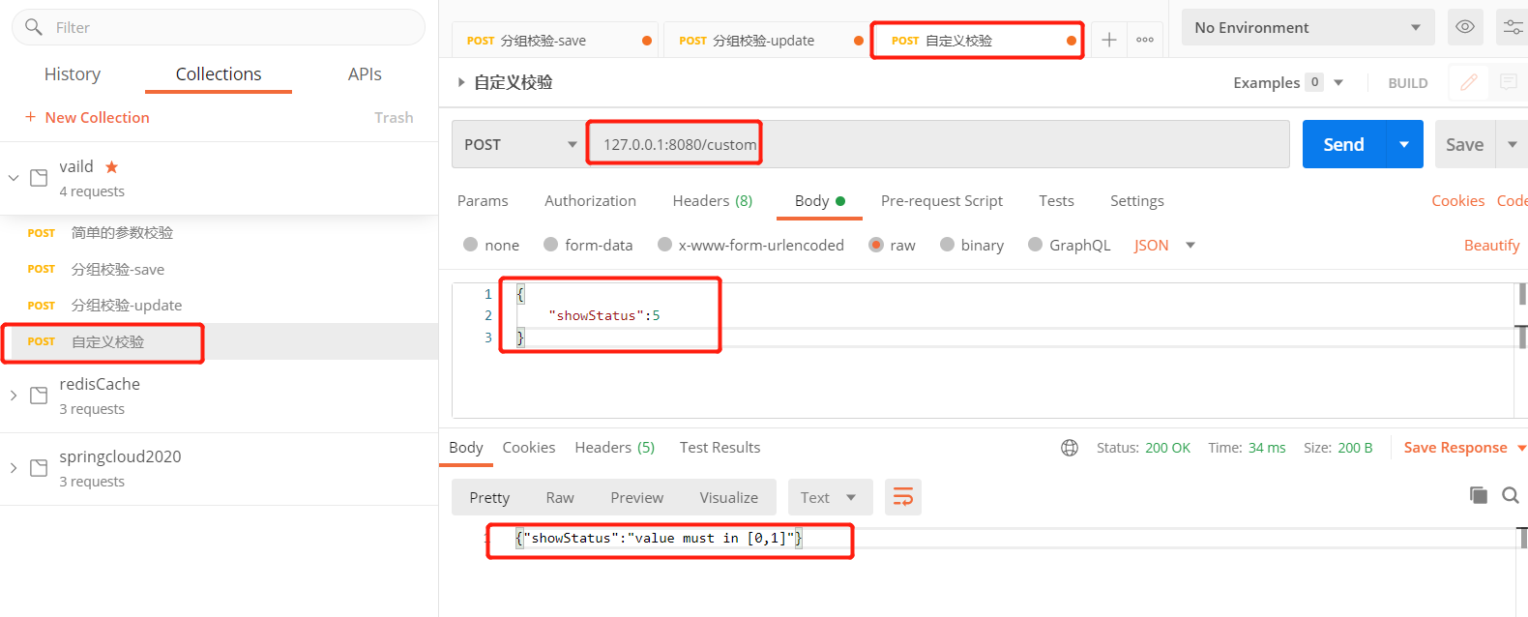This screenshot has width=1528, height=617.
Task: Click the environment quick look eye icon
Action: 1465,27
